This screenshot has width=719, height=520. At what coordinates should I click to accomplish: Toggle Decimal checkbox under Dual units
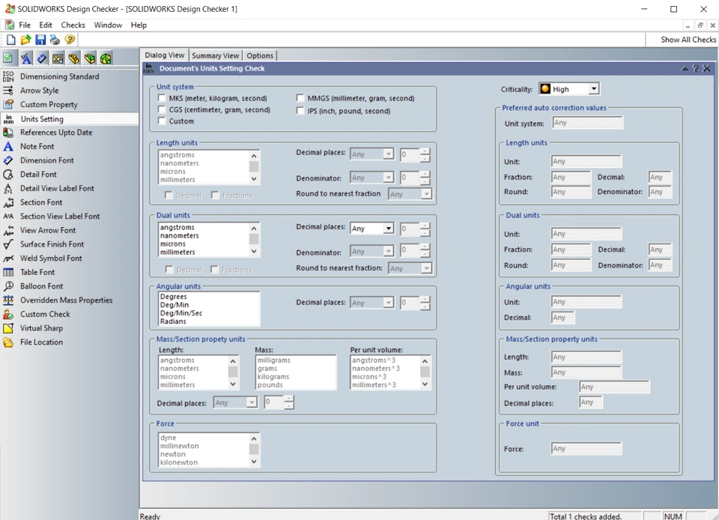coord(169,270)
